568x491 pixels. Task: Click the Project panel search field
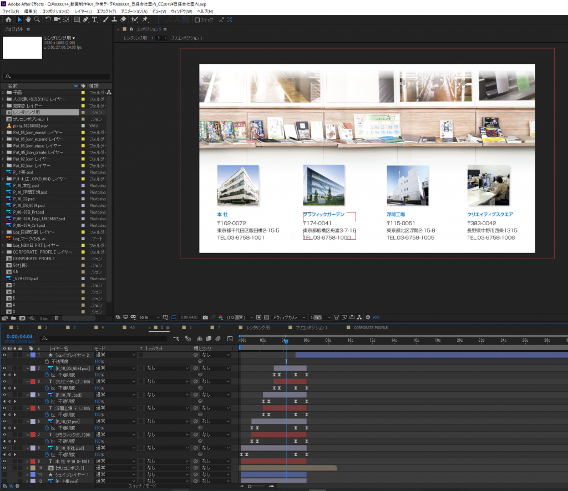(x=56, y=77)
